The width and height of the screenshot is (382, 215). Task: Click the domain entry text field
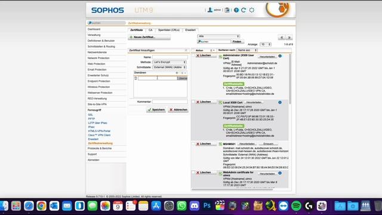pos(158,78)
